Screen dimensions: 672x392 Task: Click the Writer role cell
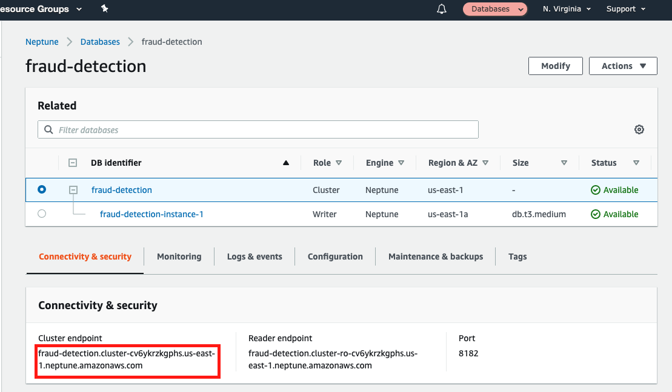(324, 214)
